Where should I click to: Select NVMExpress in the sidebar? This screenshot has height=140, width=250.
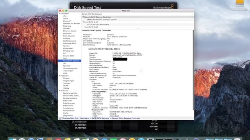coord(68,51)
